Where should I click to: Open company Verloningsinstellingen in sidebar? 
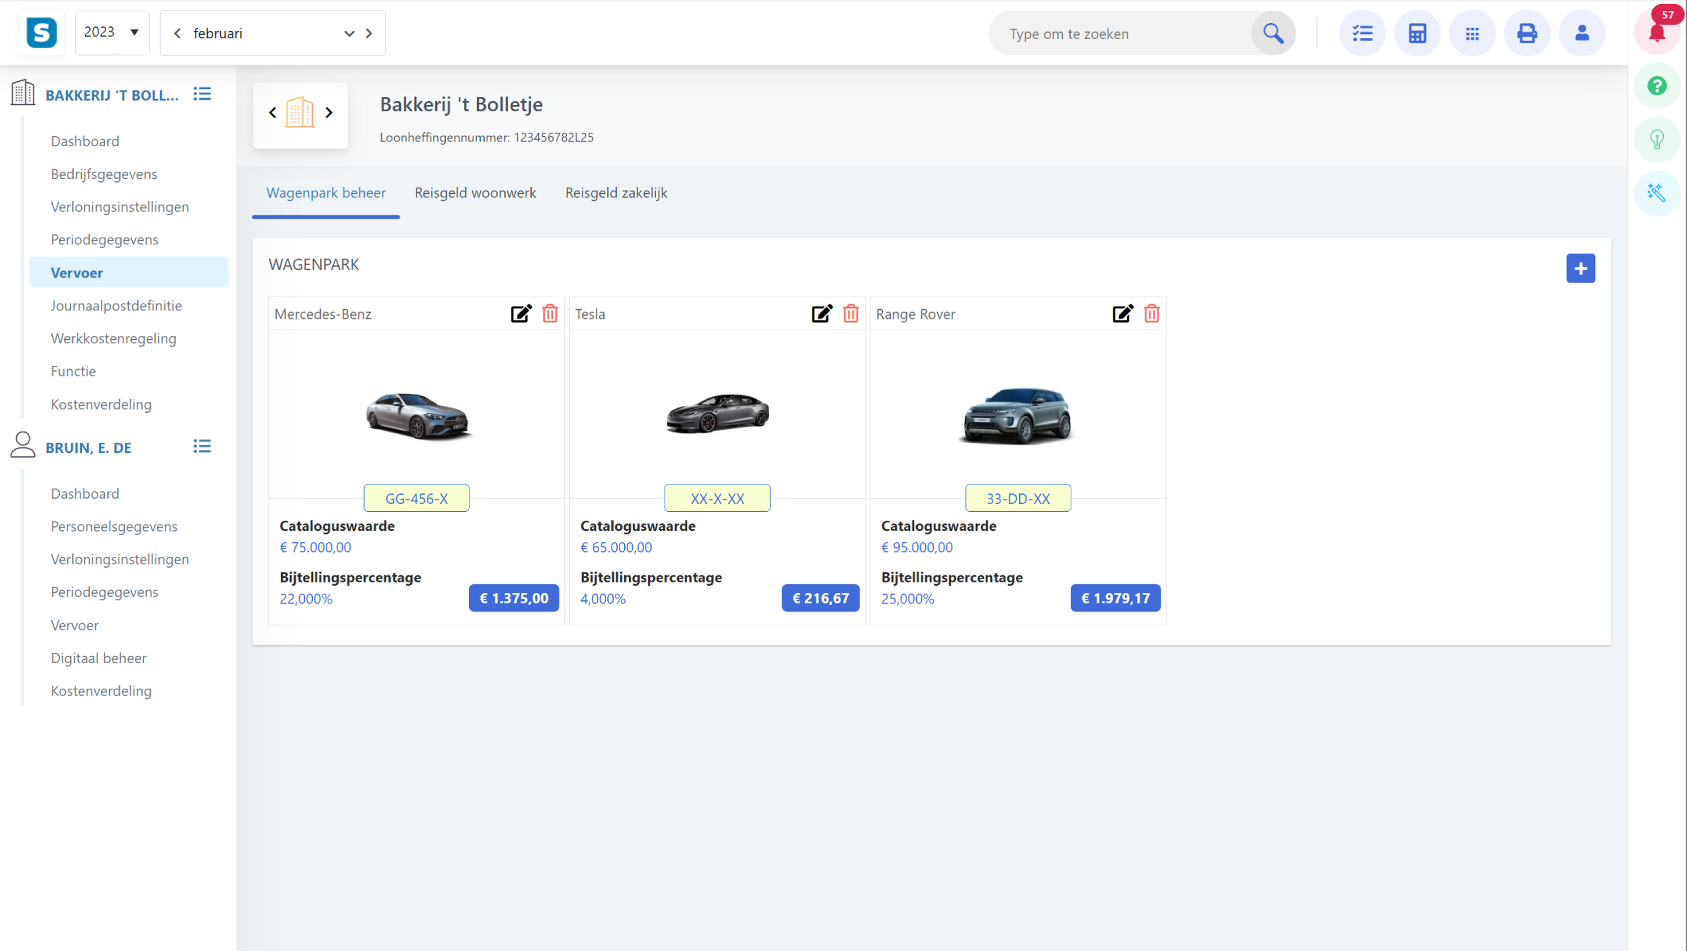120,207
